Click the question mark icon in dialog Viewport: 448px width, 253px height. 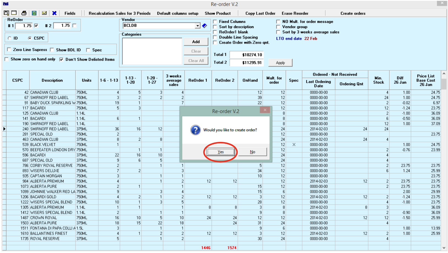[195, 130]
